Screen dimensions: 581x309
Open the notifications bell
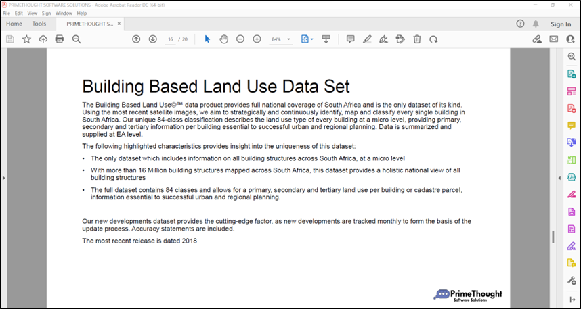pos(536,24)
